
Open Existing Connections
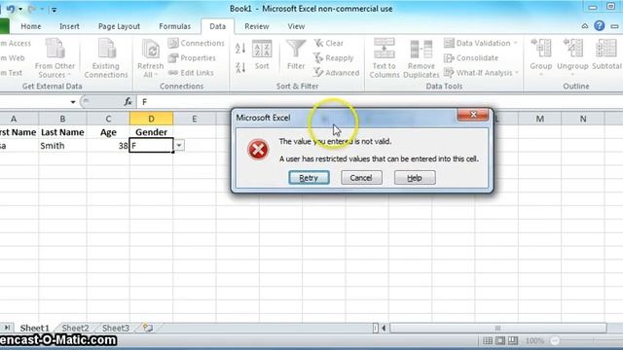pyautogui.click(x=106, y=58)
